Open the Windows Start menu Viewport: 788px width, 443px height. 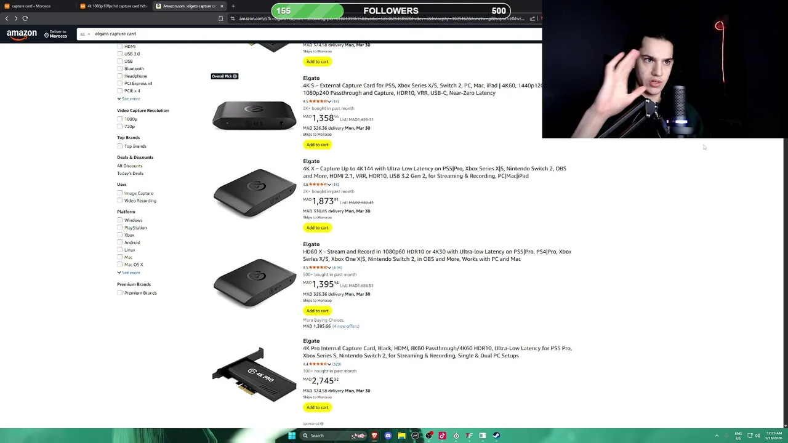292,436
